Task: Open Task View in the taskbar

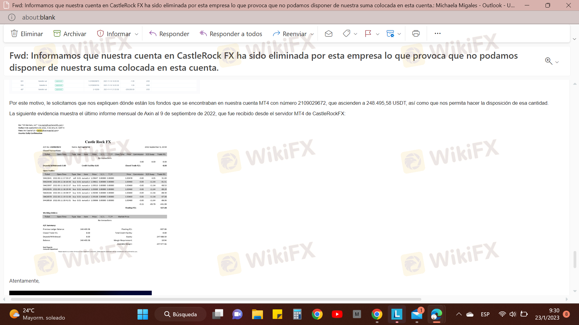Action: tap(218, 314)
